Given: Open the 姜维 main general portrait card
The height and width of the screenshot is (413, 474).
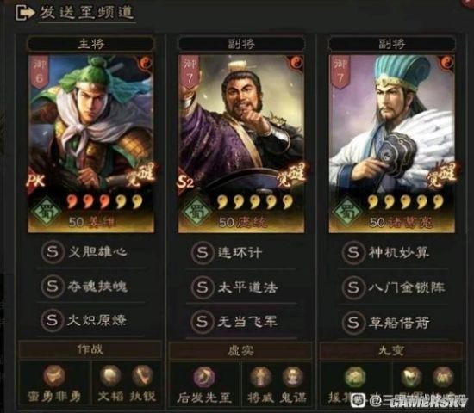Looking at the screenshot, I should point(91,144).
